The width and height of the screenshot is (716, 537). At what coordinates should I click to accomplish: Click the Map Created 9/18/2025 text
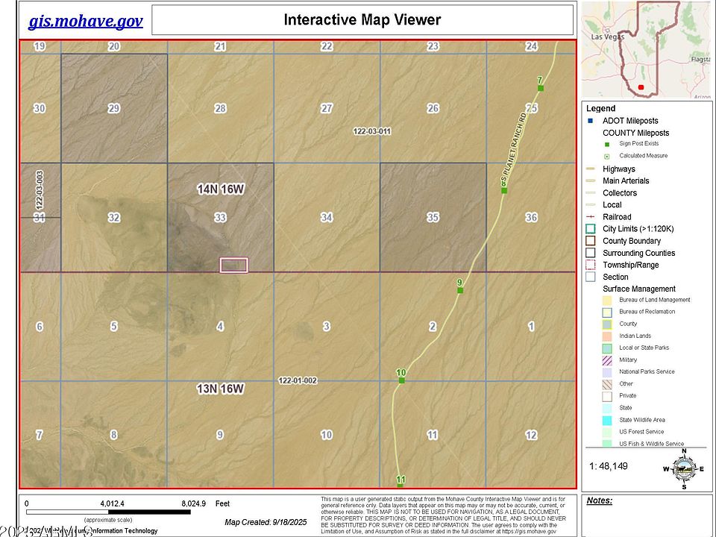(266, 522)
